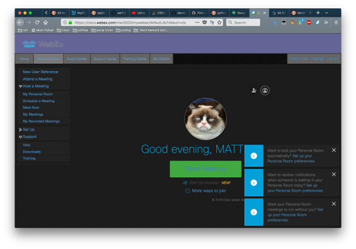
Task: Switch to the MySQL browser tab
Action: pyautogui.click(x=79, y=13)
